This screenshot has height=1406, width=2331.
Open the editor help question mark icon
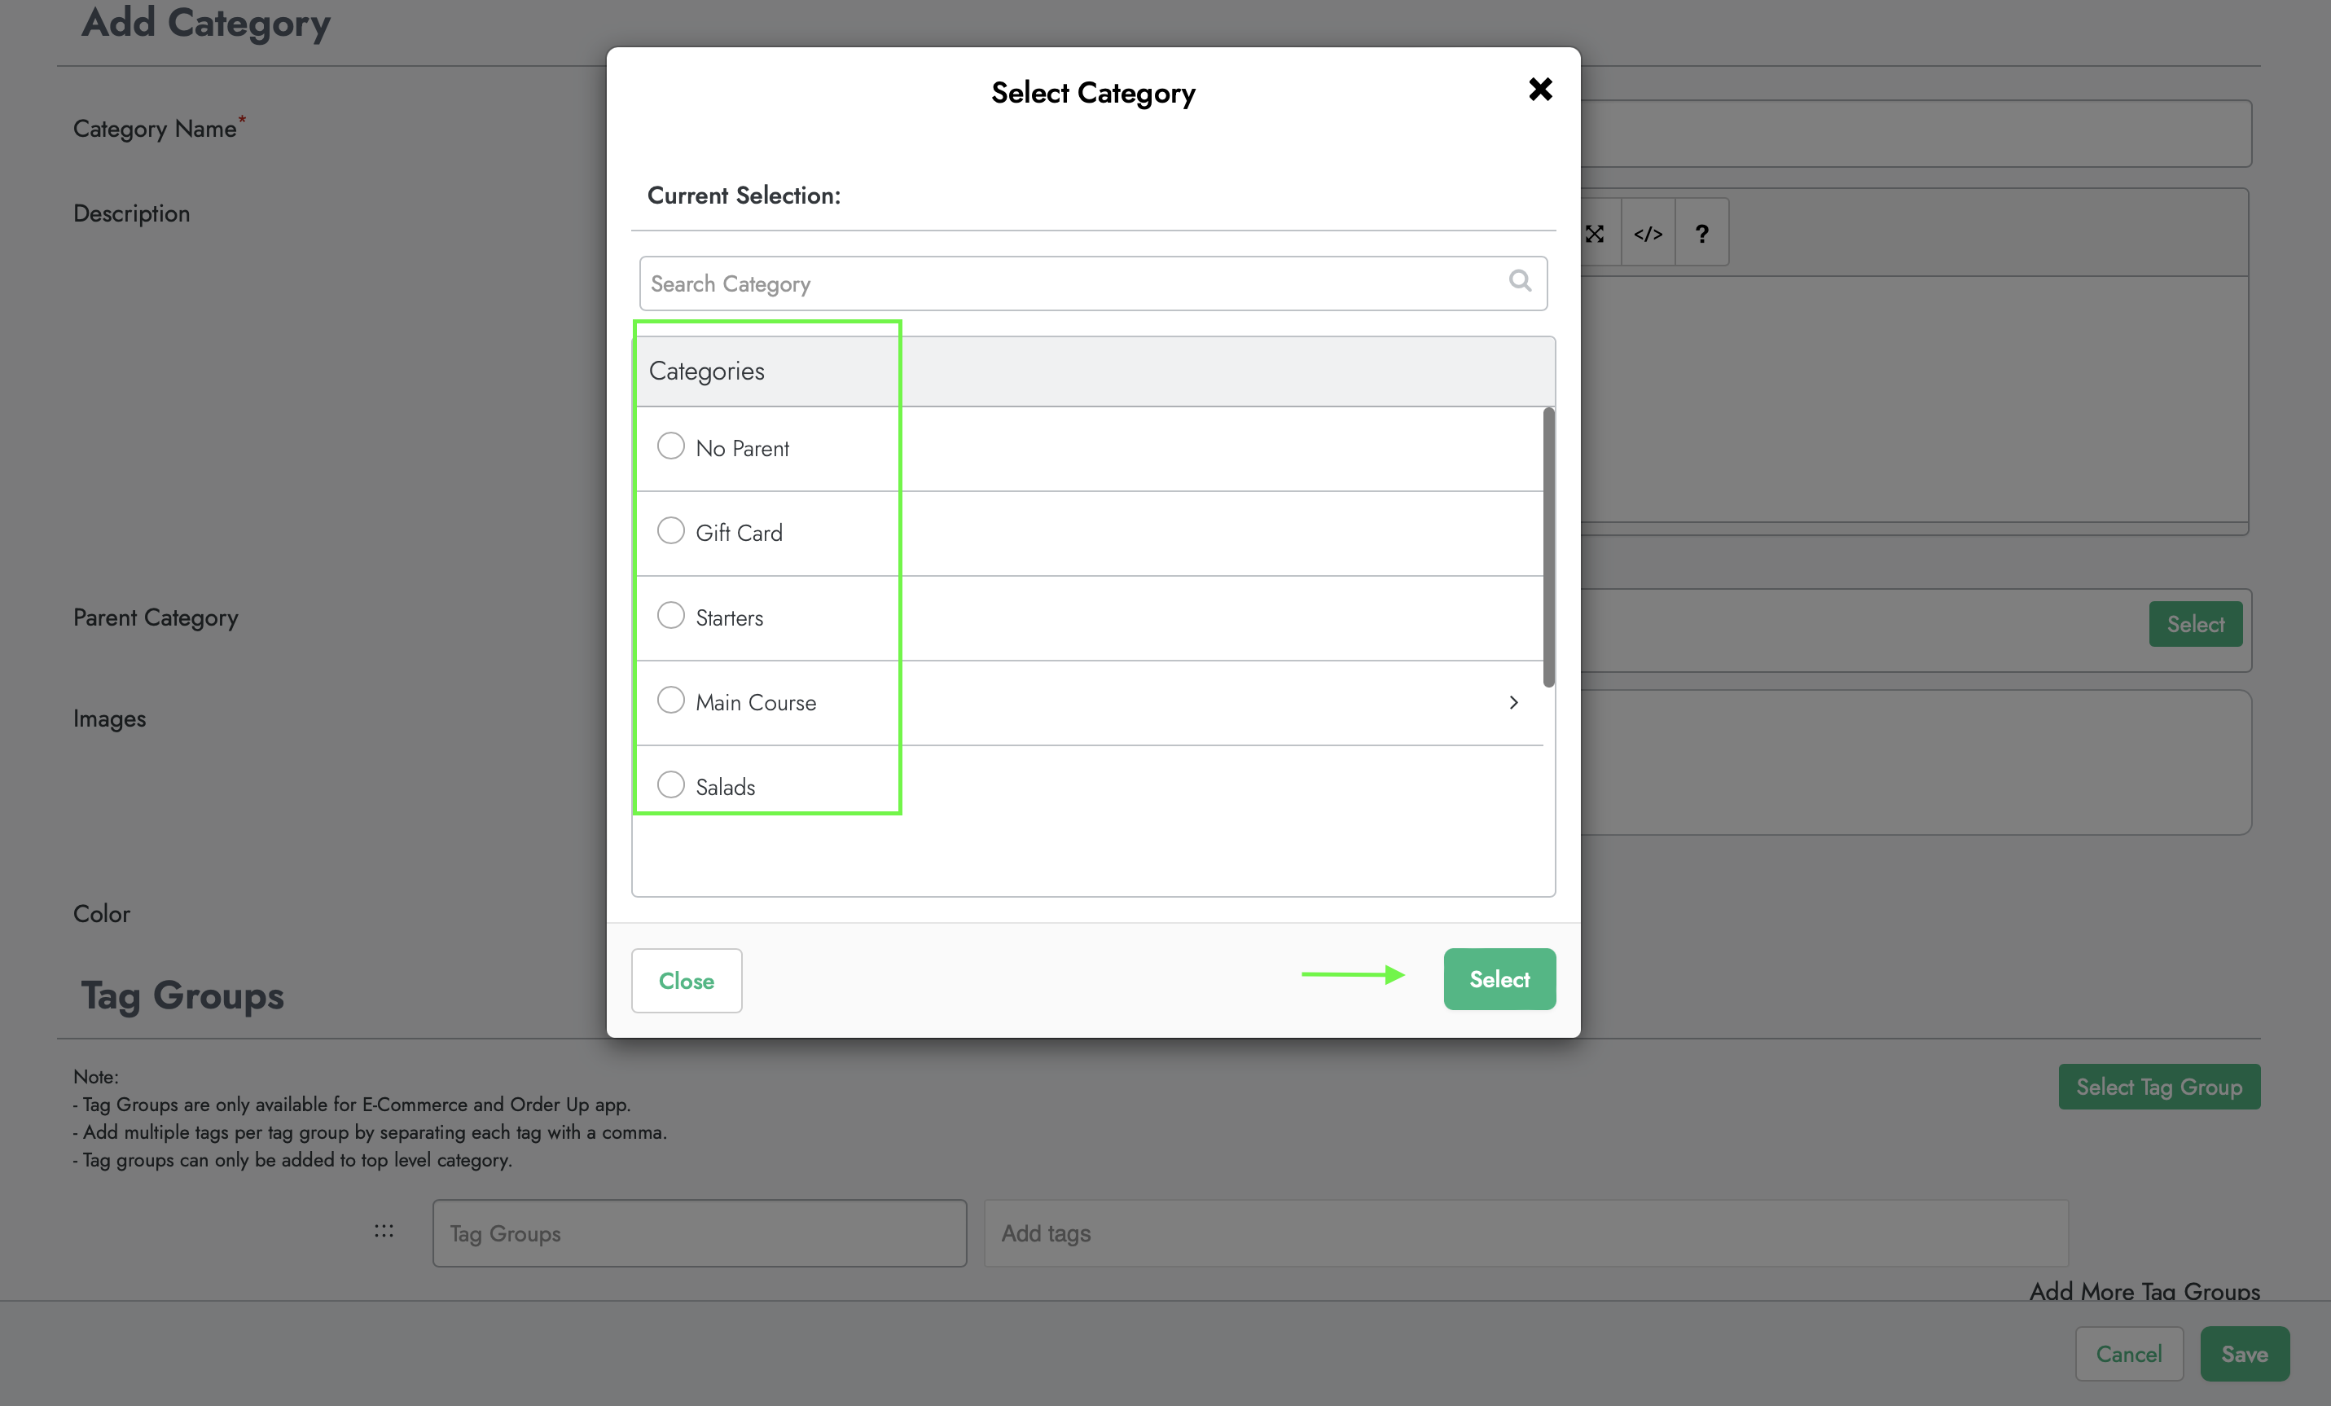click(x=1701, y=234)
